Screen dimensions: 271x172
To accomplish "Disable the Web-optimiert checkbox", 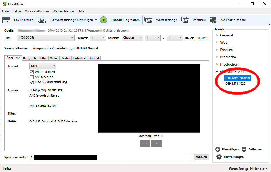I will pyautogui.click(x=32, y=72).
